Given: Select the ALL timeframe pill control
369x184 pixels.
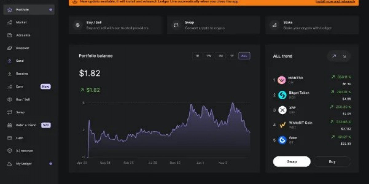Looking at the screenshot, I should tap(244, 56).
